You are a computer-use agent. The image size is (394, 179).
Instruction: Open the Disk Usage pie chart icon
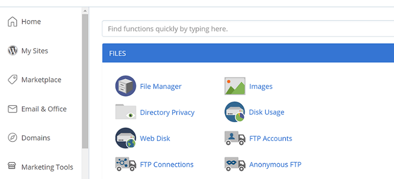(235, 112)
